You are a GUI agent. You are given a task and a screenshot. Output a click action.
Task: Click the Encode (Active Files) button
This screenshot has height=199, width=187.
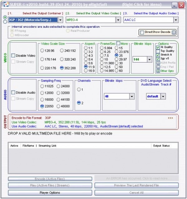[50, 179]
